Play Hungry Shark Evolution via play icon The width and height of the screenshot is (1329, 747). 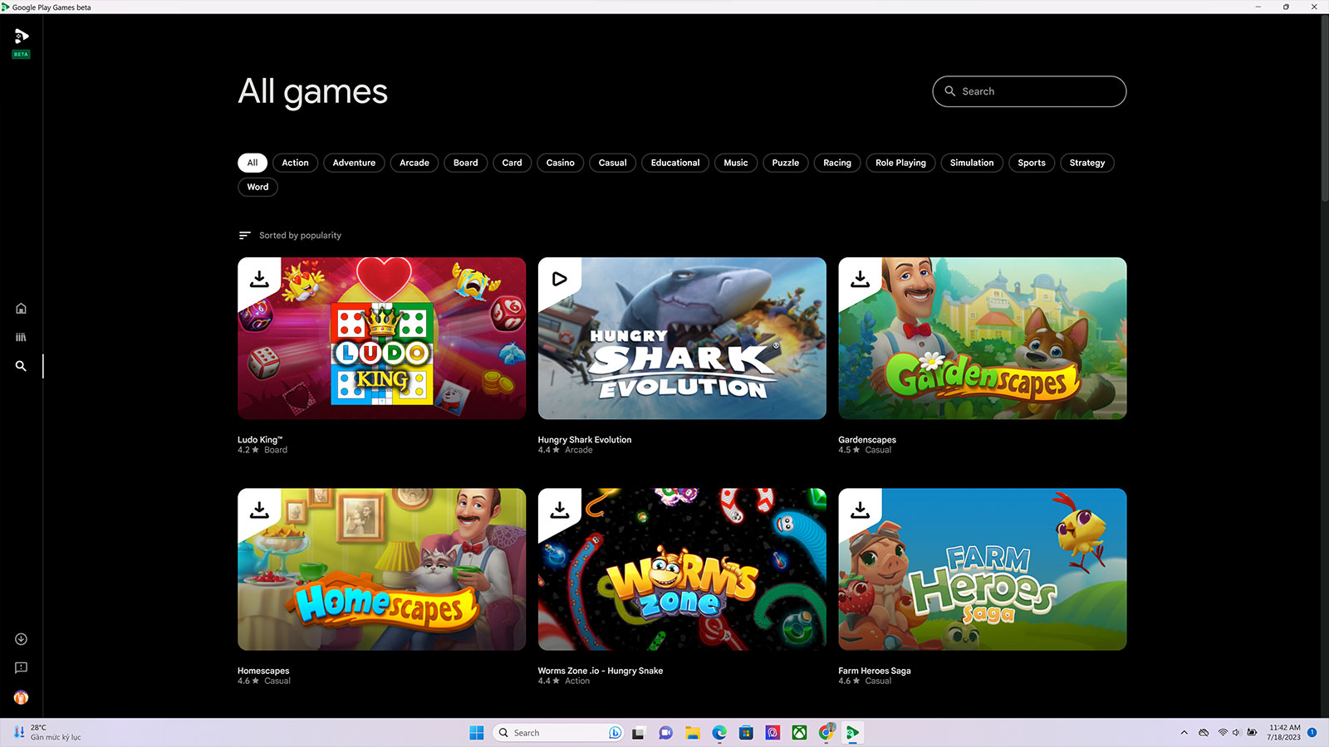pos(560,279)
